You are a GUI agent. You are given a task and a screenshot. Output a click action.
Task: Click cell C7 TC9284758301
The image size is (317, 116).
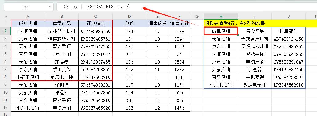(95, 69)
